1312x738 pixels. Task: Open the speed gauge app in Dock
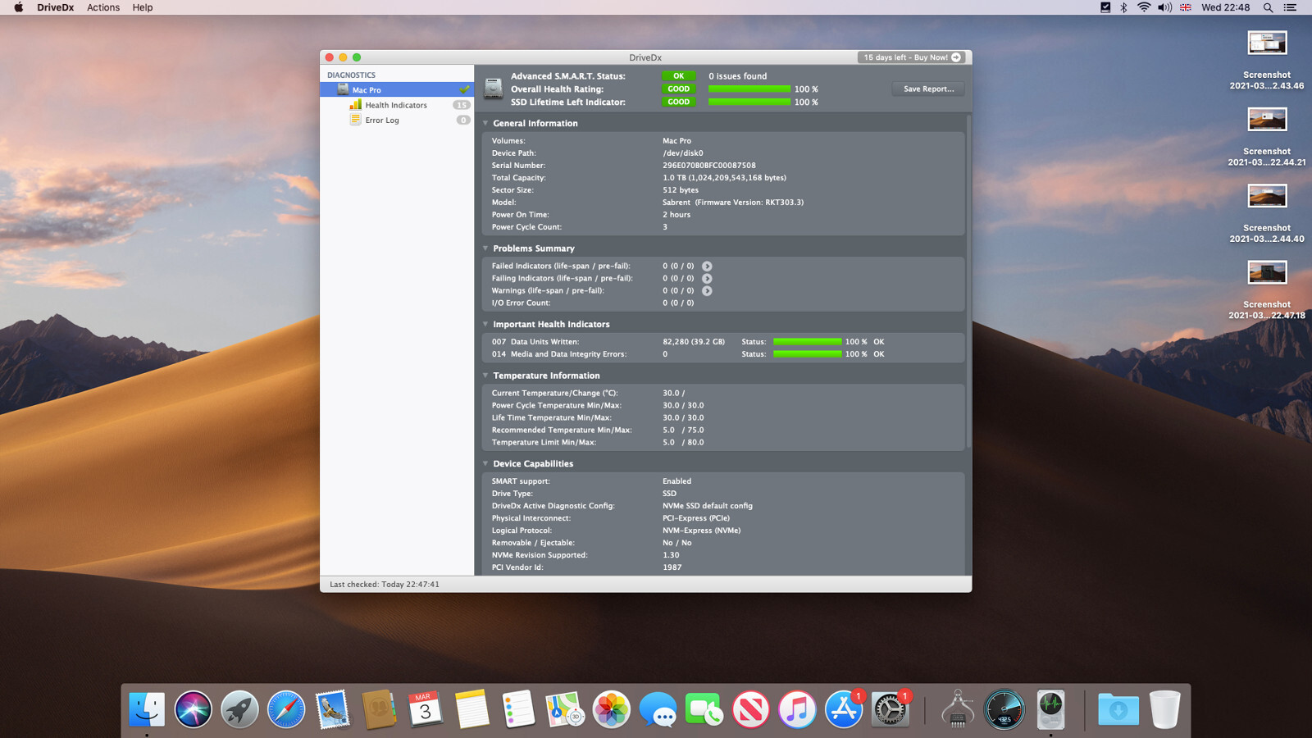pyautogui.click(x=1004, y=709)
